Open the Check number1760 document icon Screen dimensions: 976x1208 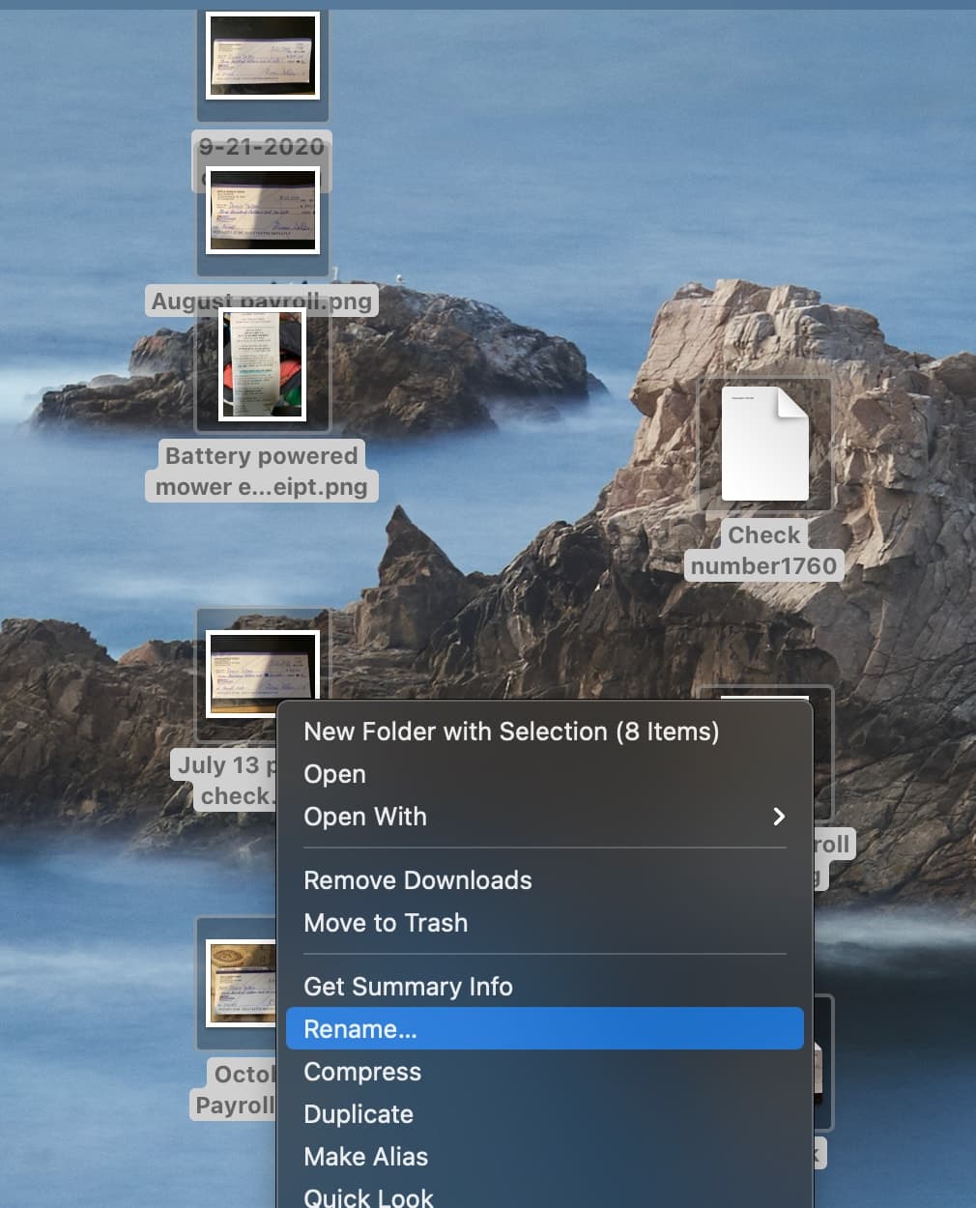point(763,445)
